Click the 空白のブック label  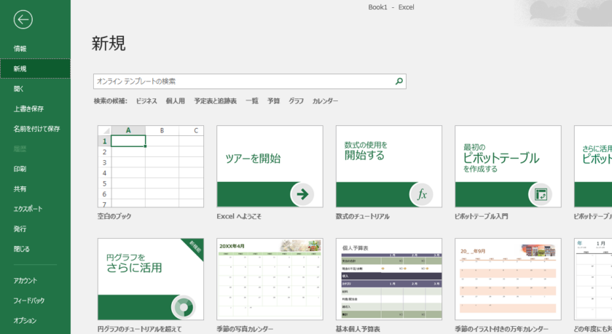pos(114,216)
